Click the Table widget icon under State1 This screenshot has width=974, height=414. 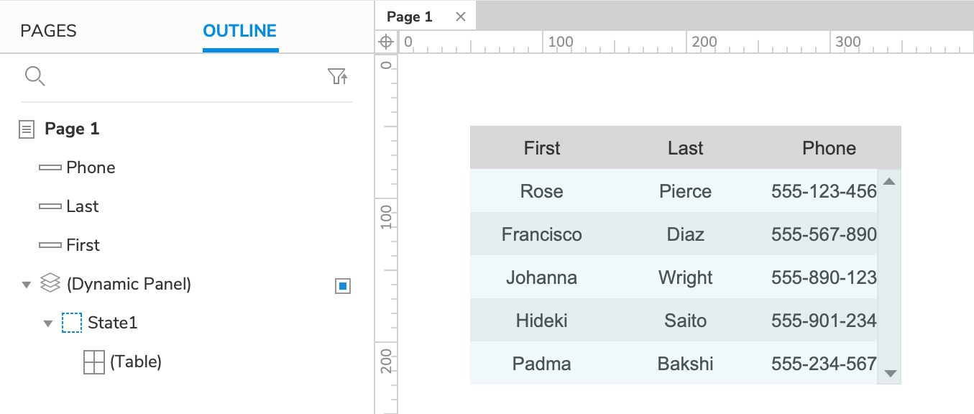click(x=93, y=362)
